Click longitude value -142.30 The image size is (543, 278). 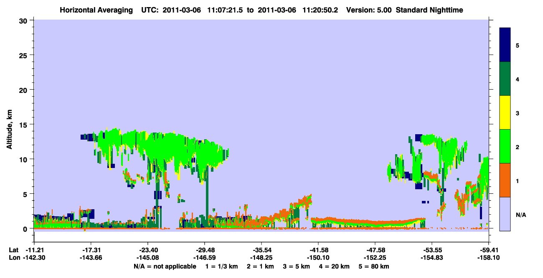pyautogui.click(x=34, y=258)
